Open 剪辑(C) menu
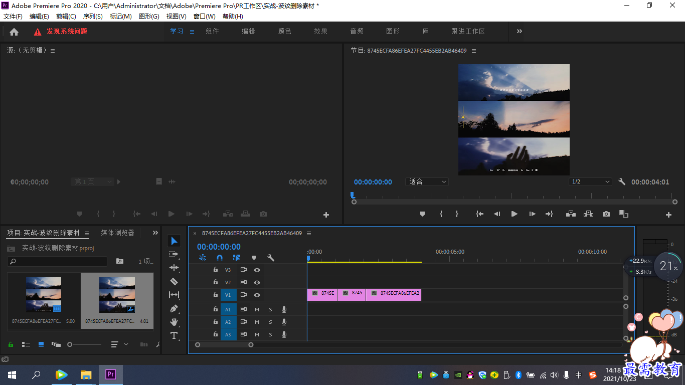This screenshot has height=385, width=685. tap(66, 16)
